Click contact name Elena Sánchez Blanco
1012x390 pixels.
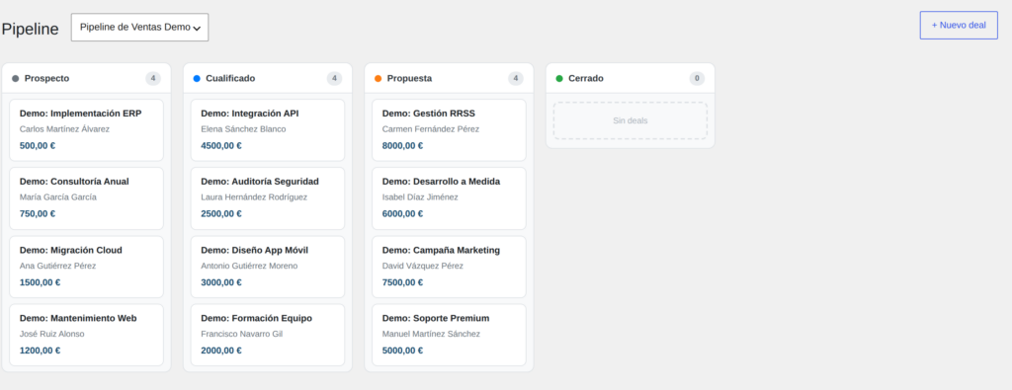click(243, 129)
